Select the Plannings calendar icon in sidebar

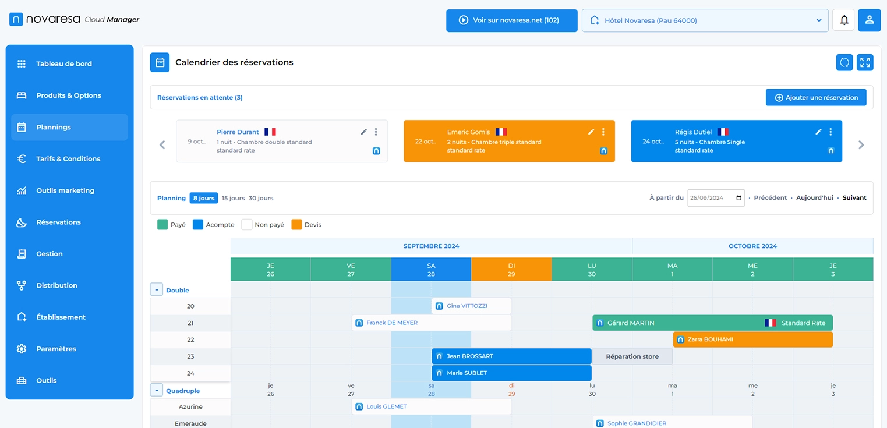point(22,127)
